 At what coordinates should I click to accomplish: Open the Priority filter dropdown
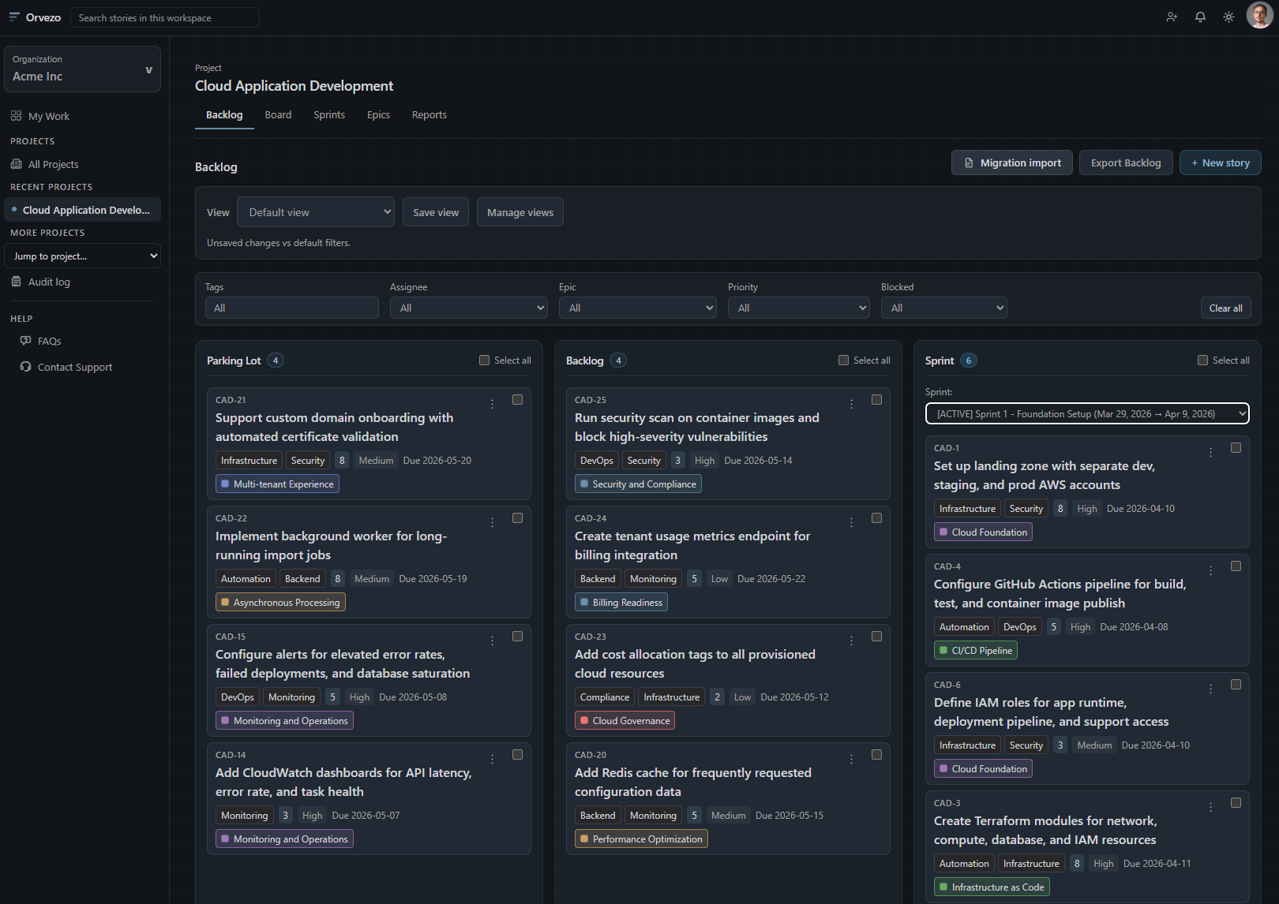(798, 308)
